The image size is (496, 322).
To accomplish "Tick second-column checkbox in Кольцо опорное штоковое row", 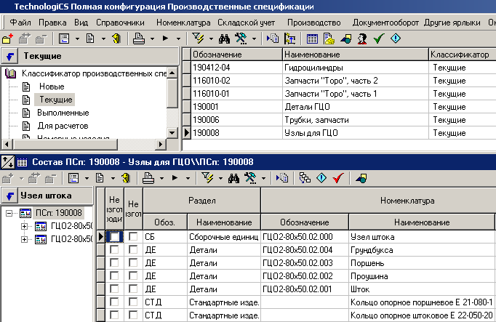I will 133,315.
